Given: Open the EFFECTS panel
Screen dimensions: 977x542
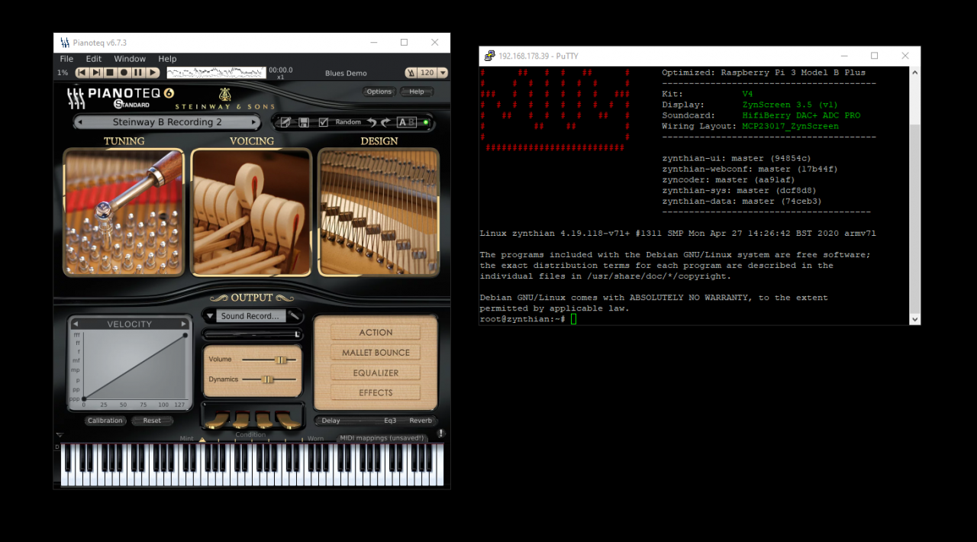Looking at the screenshot, I should click(x=376, y=393).
